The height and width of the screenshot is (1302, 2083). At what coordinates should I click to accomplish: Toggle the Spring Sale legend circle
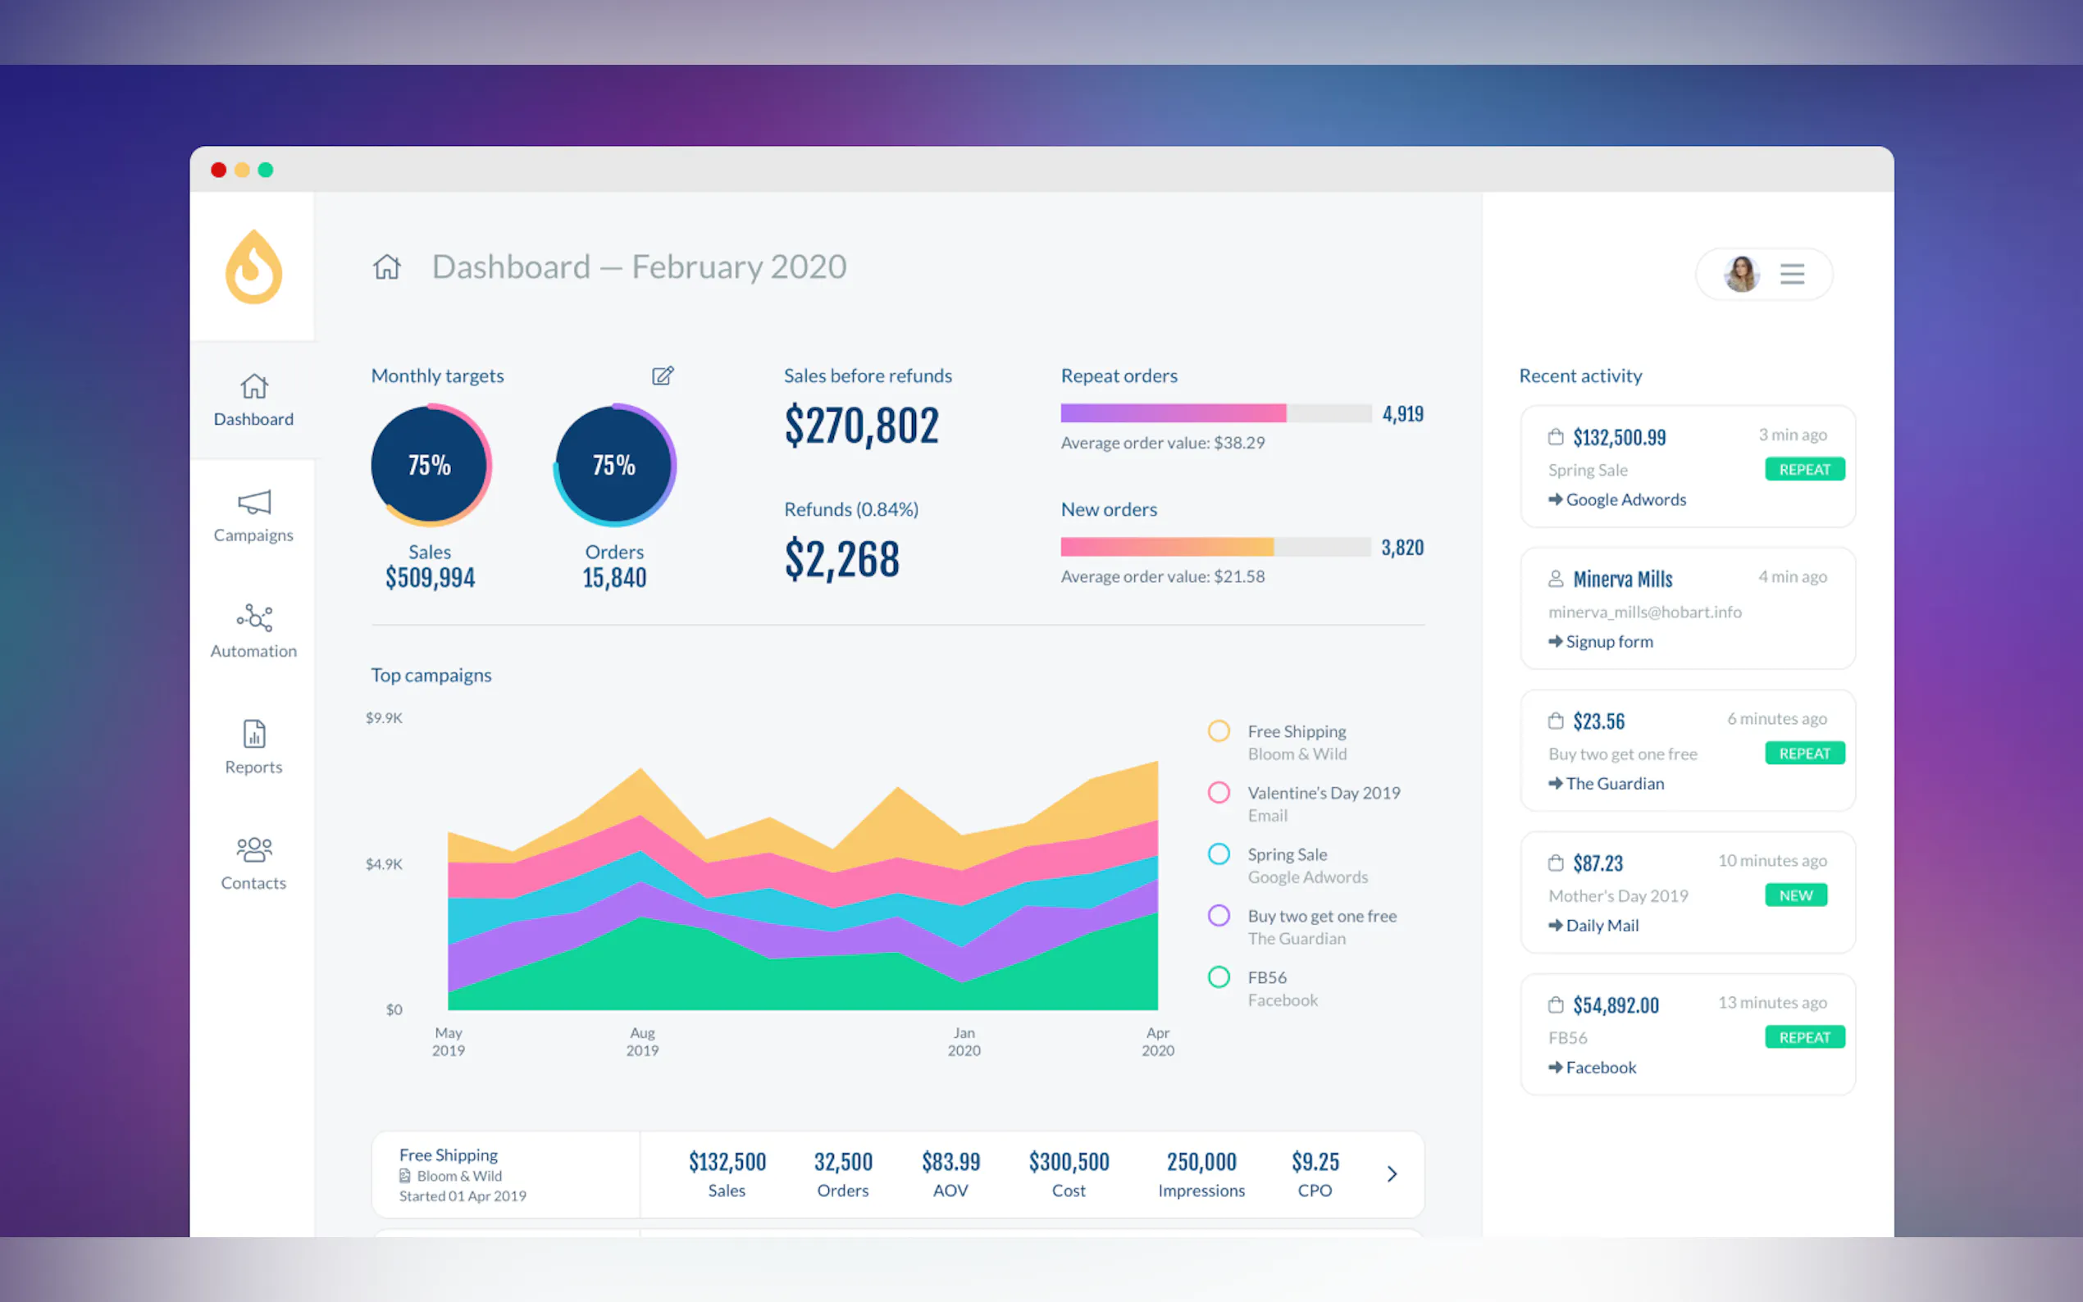click(1219, 854)
